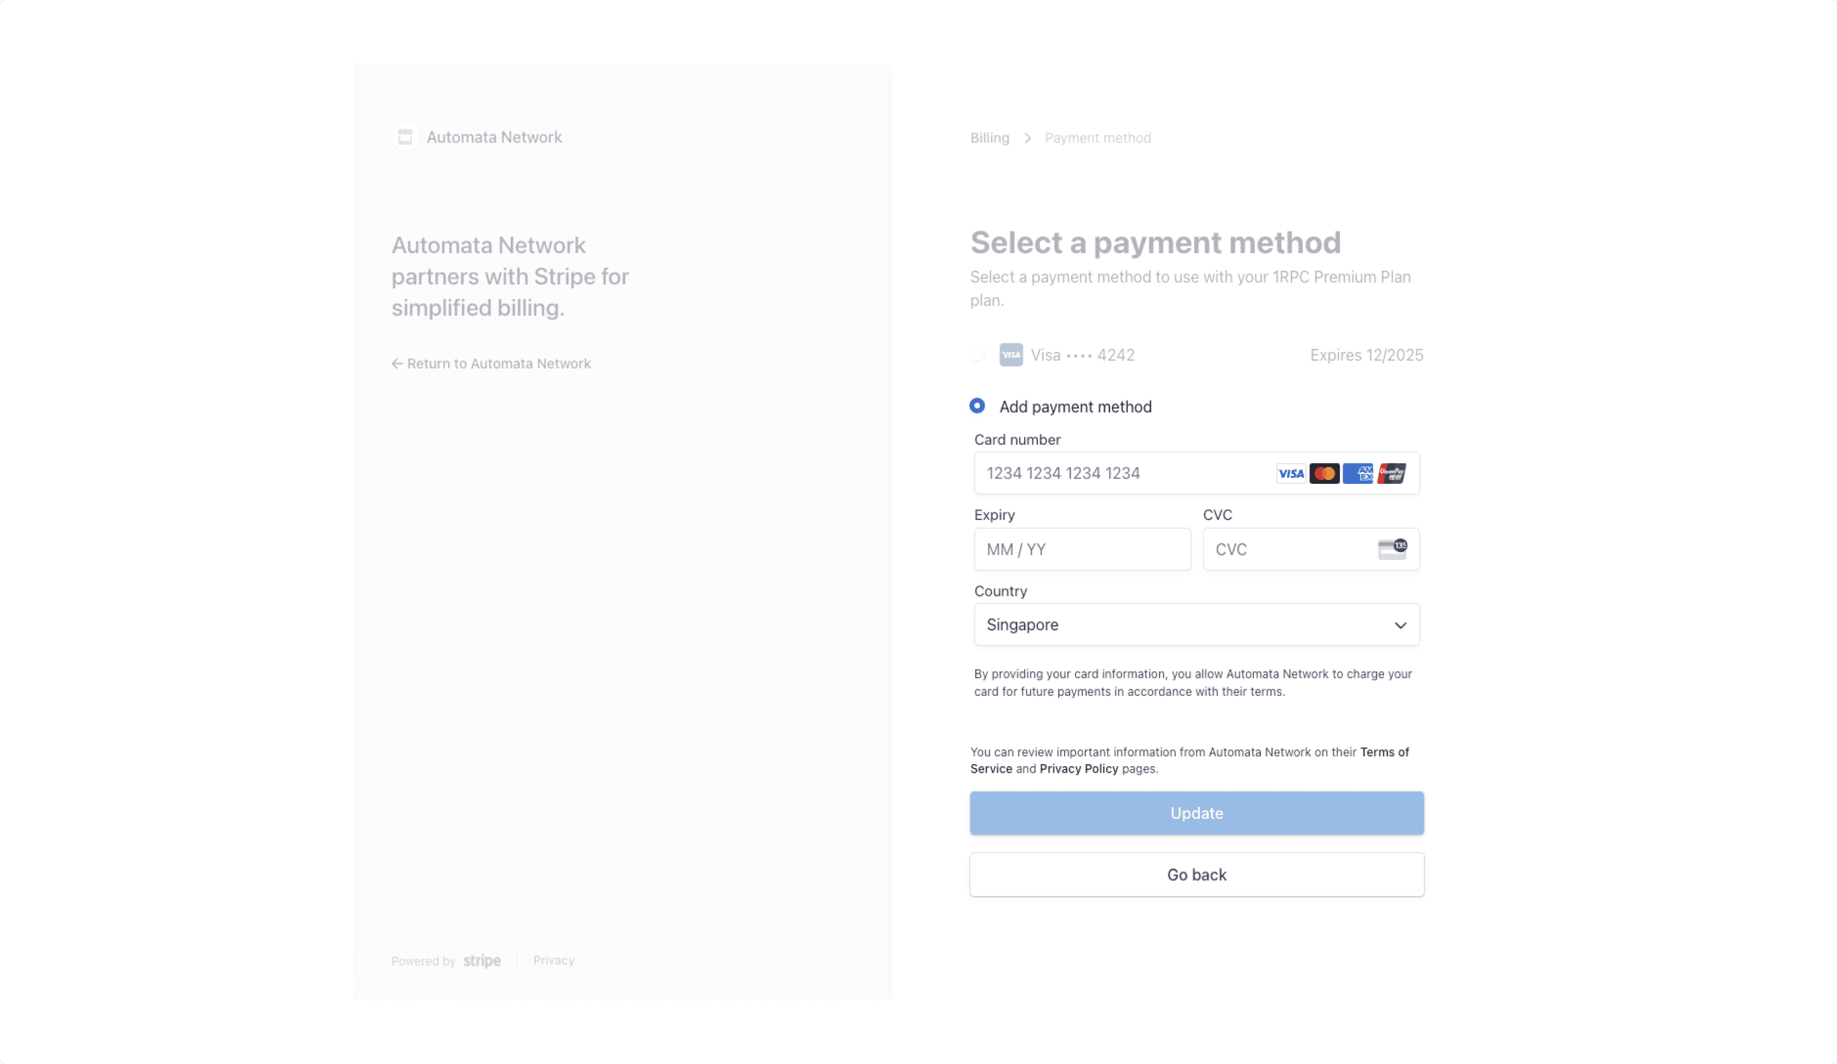Go to Billing breadcrumb

pyautogui.click(x=989, y=138)
